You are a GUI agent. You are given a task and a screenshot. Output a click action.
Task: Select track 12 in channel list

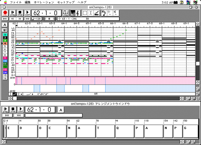click(x=5, y=67)
